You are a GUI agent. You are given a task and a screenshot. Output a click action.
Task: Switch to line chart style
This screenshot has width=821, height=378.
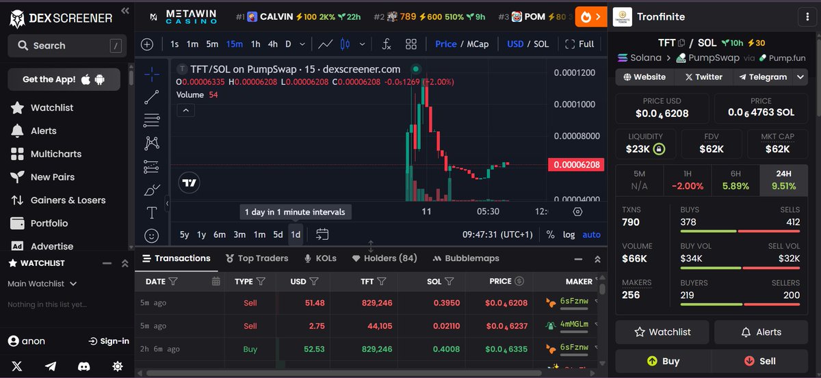tap(326, 44)
